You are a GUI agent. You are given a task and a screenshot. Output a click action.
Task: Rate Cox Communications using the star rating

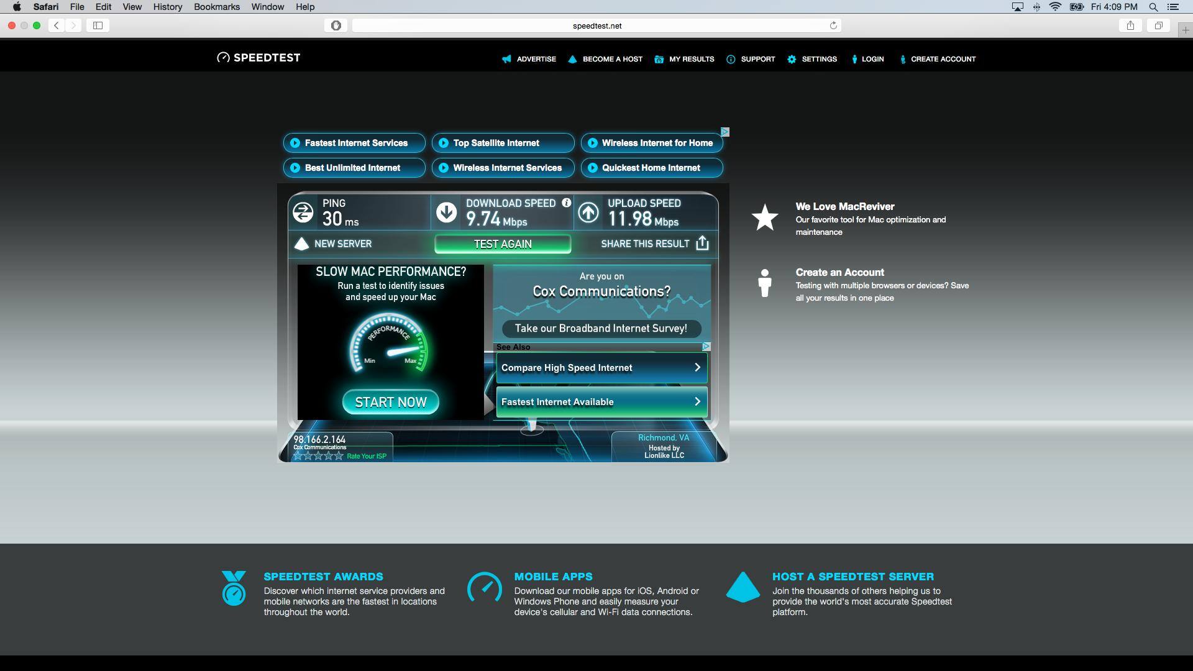(318, 455)
